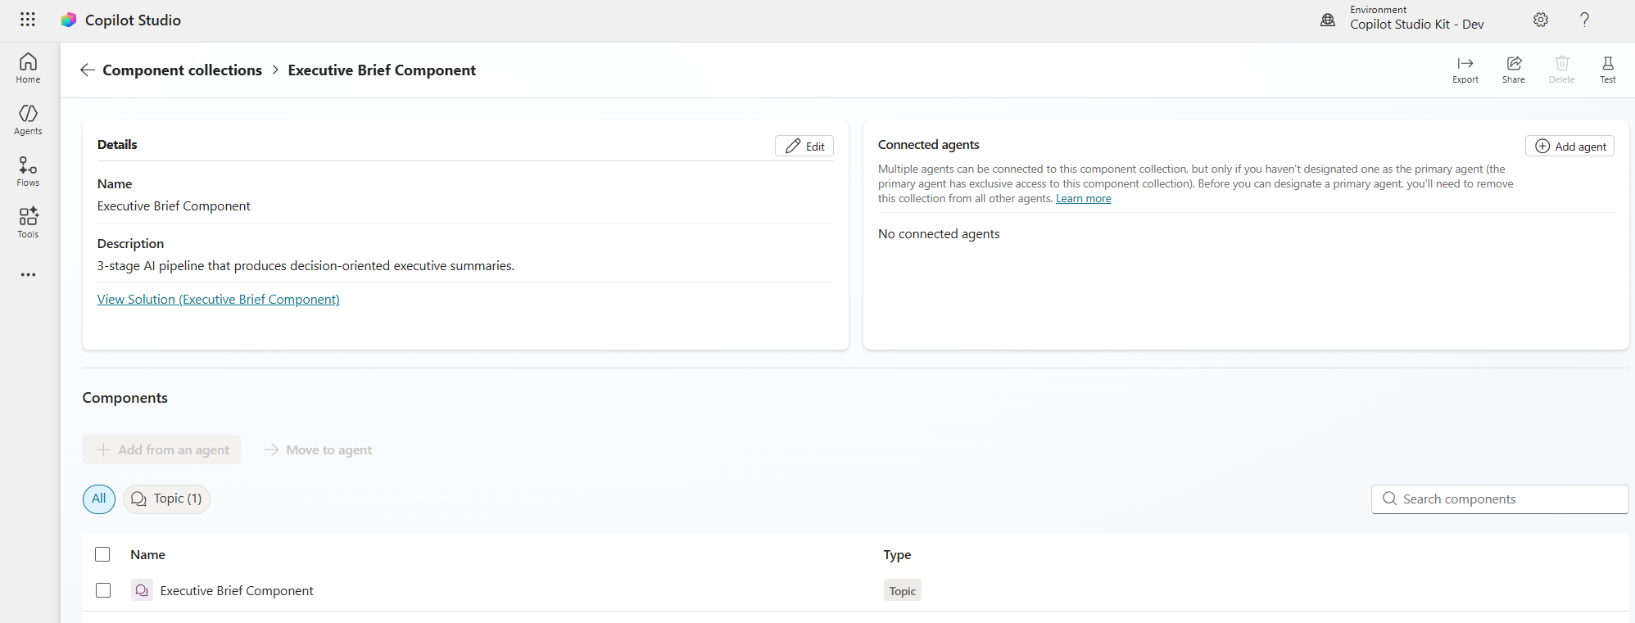This screenshot has height=623, width=1635.
Task: Check the Executive Brief Component row checkbox
Action: click(x=103, y=590)
